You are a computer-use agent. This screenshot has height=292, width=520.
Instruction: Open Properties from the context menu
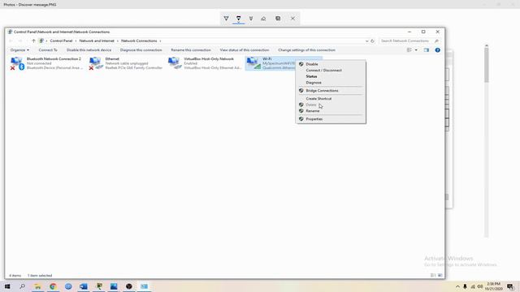tap(314, 119)
